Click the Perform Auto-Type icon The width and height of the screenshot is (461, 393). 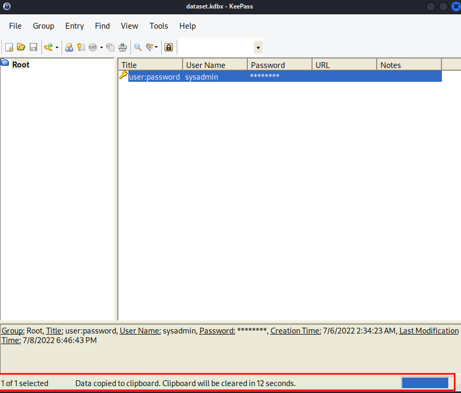[123, 47]
